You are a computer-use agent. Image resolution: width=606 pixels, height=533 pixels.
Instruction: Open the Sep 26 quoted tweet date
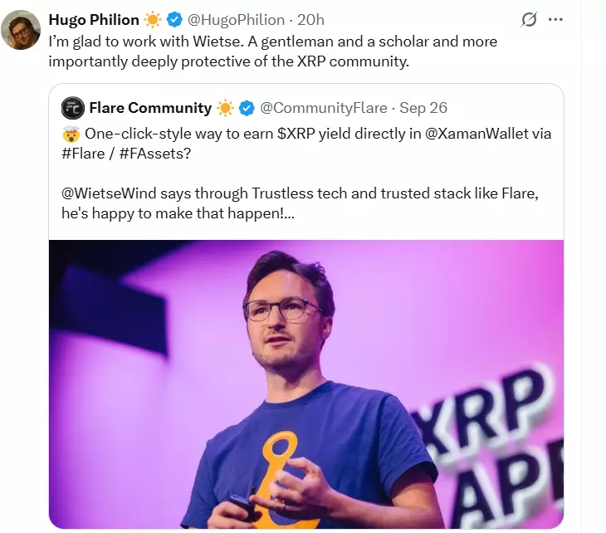point(423,108)
